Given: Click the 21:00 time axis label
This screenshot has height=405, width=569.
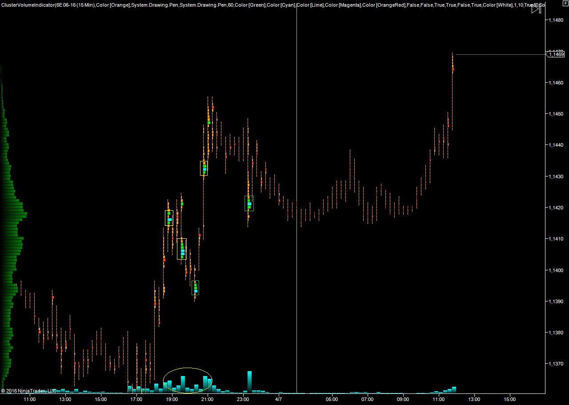Looking at the screenshot, I should pyautogui.click(x=208, y=399).
